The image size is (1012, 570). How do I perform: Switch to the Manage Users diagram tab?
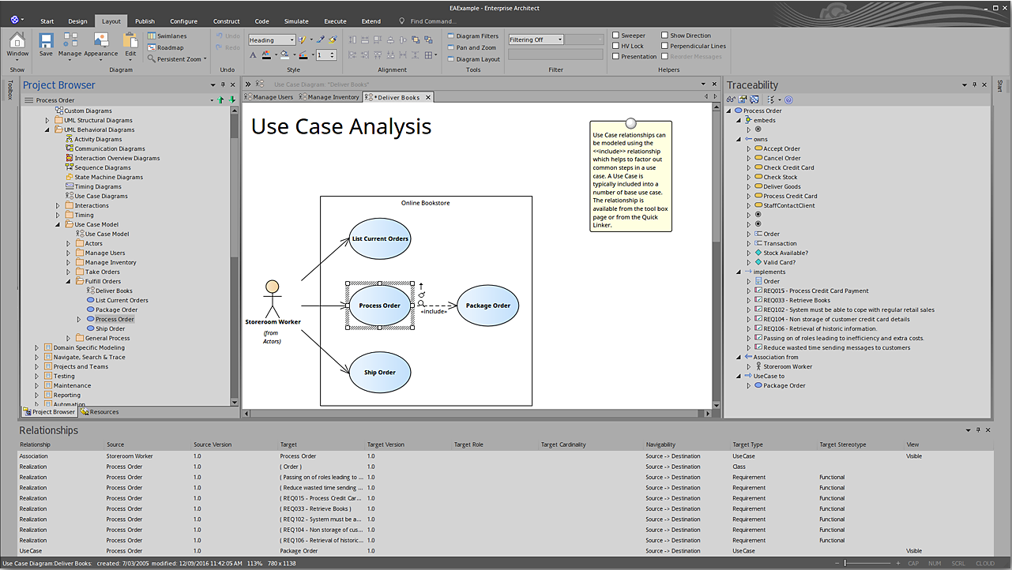click(269, 97)
